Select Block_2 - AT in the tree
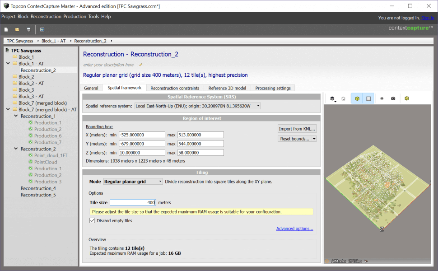Screen dimensions: 438x271 (31, 83)
